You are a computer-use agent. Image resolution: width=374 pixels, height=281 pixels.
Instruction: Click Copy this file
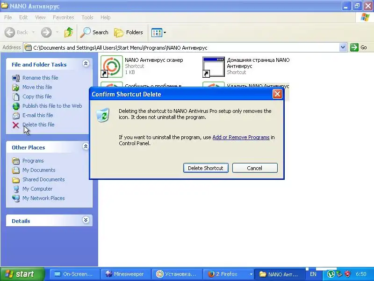click(37, 96)
